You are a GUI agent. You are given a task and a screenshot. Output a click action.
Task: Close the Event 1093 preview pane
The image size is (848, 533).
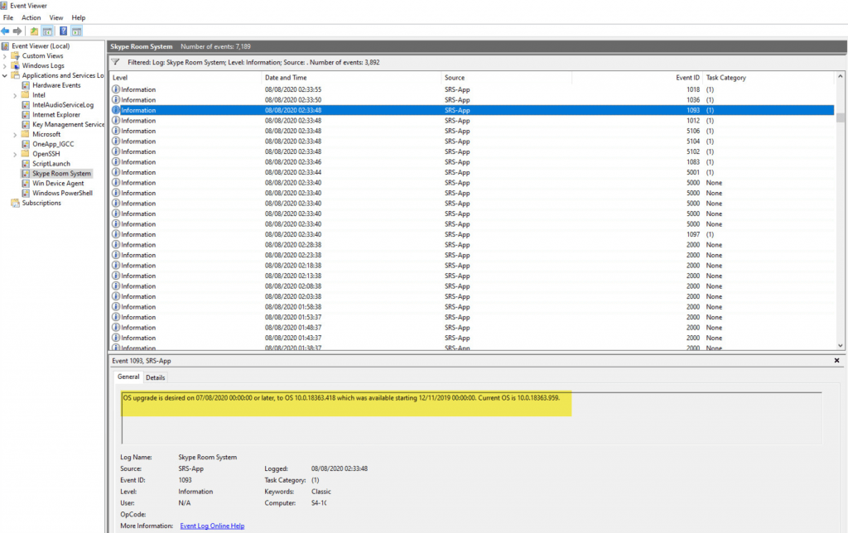(836, 361)
